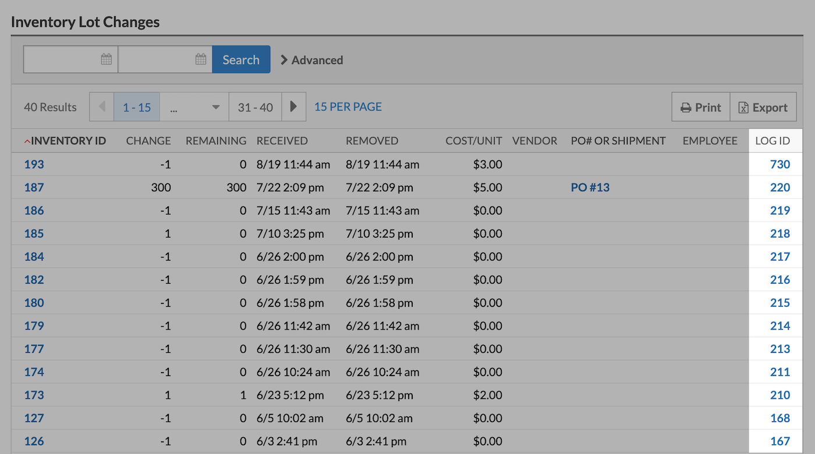The width and height of the screenshot is (815, 454).
Task: Click in the start date field
Action: coord(61,59)
